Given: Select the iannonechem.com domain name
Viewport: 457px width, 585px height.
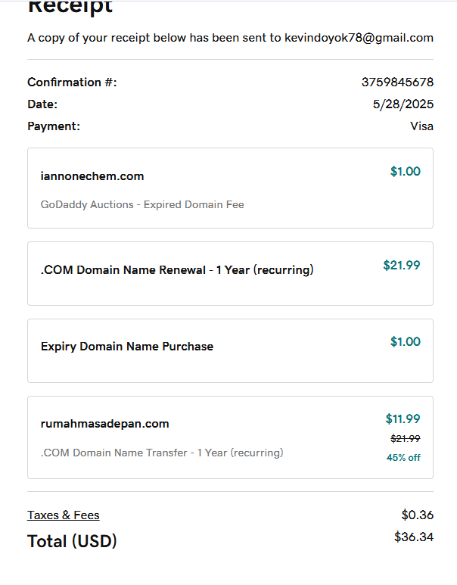Looking at the screenshot, I should pos(92,176).
